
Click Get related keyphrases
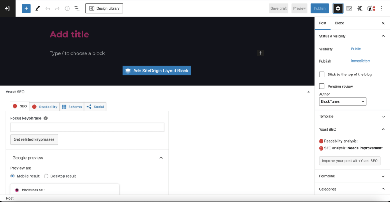tap(34, 139)
